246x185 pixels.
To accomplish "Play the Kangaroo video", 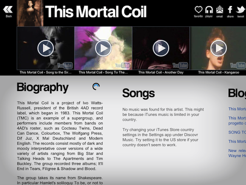I will pos(218,48).
